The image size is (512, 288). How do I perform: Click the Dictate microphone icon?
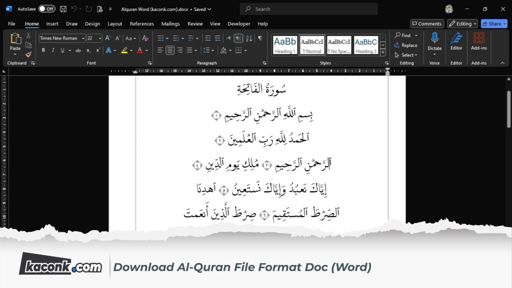pos(434,38)
